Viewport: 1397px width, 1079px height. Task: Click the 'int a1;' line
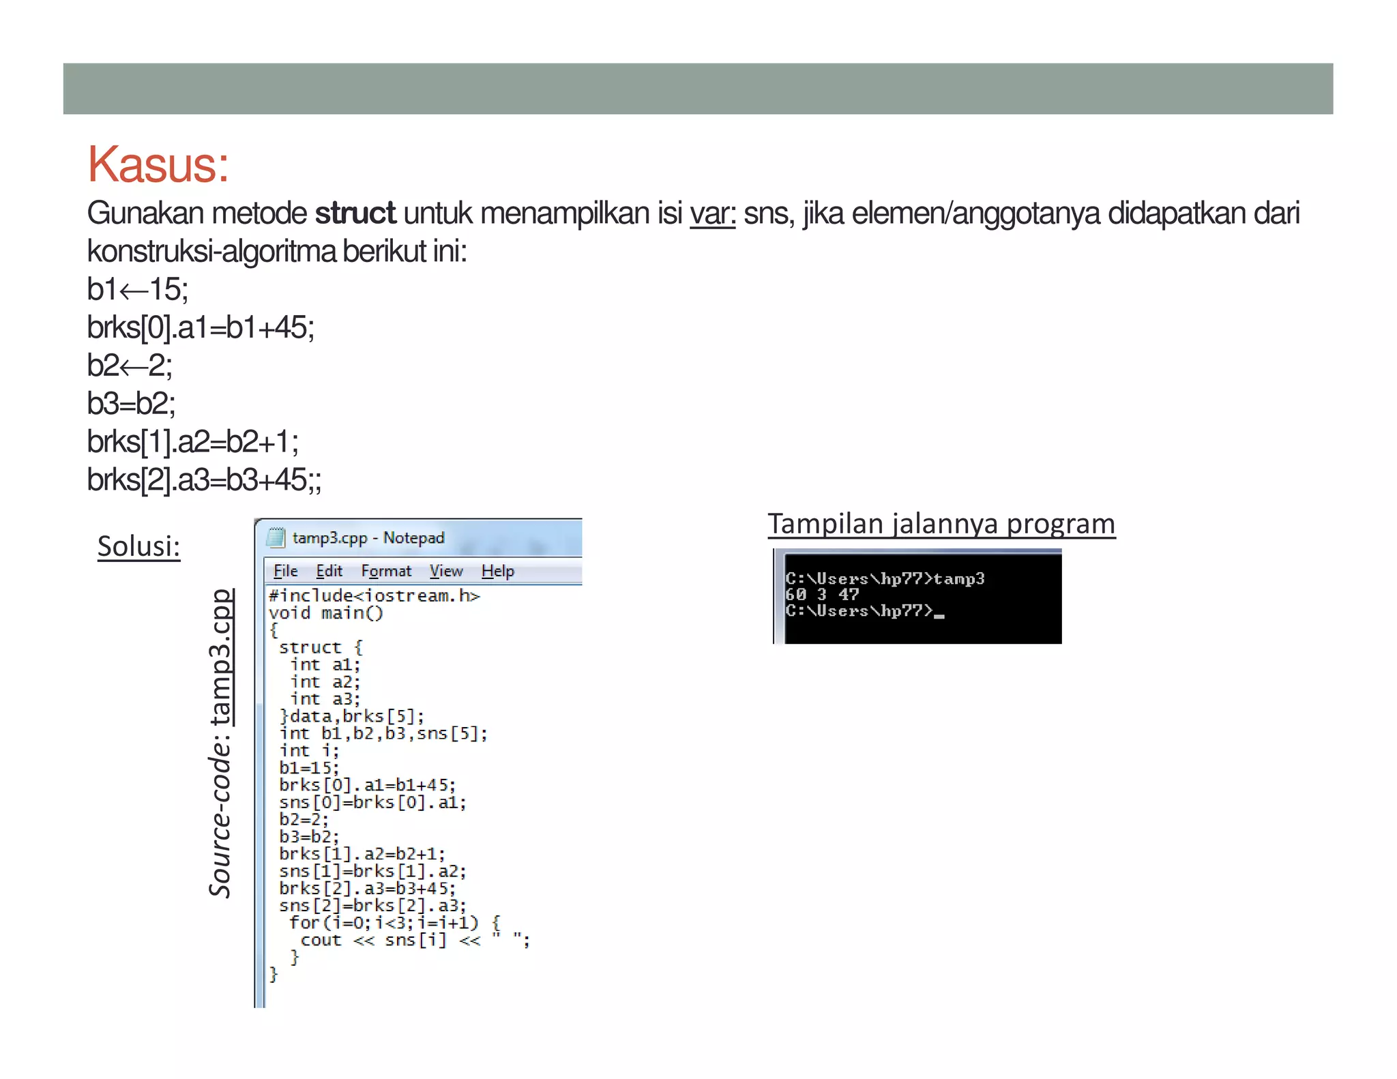(325, 664)
